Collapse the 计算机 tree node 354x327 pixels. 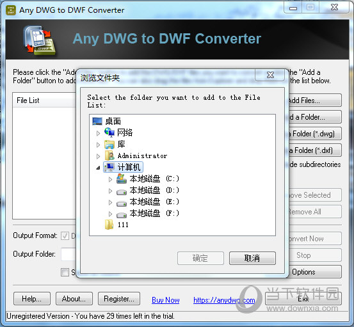(x=98, y=168)
